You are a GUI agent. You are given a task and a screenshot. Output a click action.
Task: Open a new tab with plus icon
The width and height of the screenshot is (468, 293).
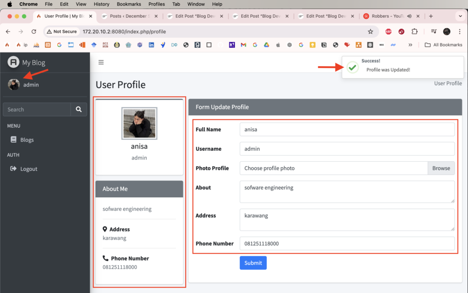pos(431,16)
